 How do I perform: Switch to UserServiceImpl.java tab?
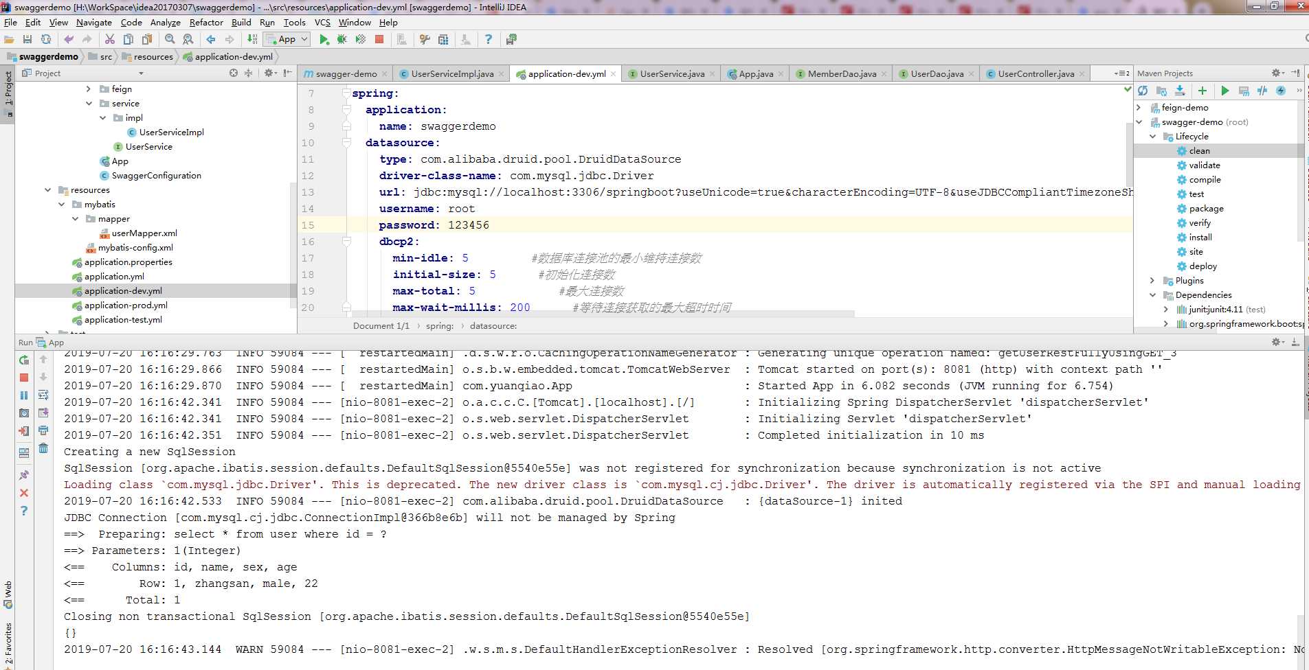point(452,74)
